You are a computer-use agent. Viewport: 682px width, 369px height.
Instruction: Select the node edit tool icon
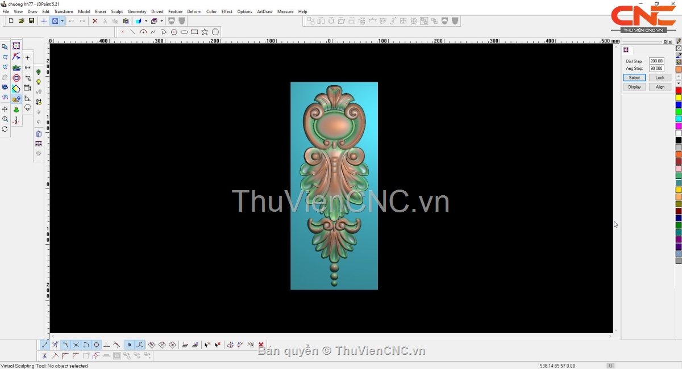(16, 57)
